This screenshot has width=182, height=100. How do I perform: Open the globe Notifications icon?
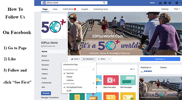click(170, 3)
